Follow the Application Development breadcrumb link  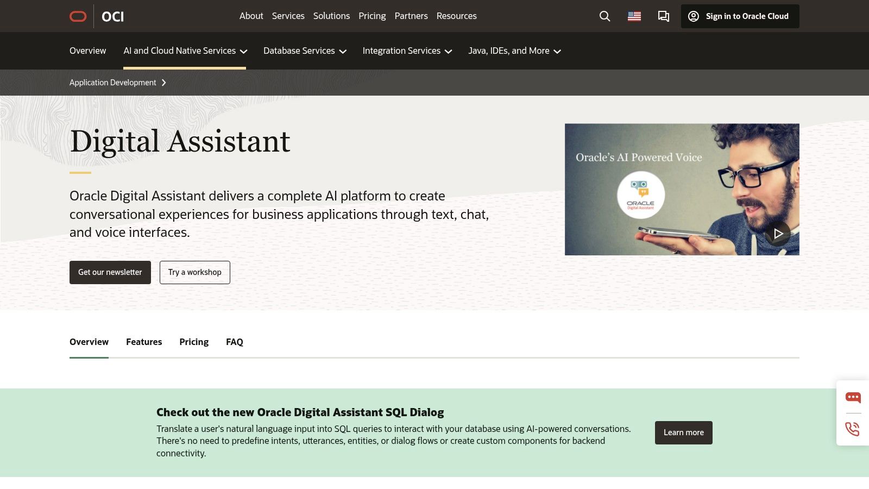point(112,82)
